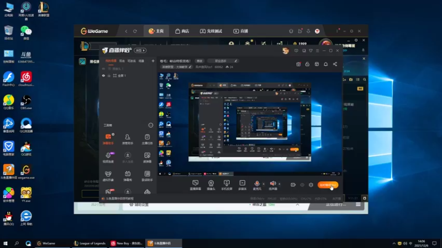Click the 修改 title edit button

click(199, 61)
